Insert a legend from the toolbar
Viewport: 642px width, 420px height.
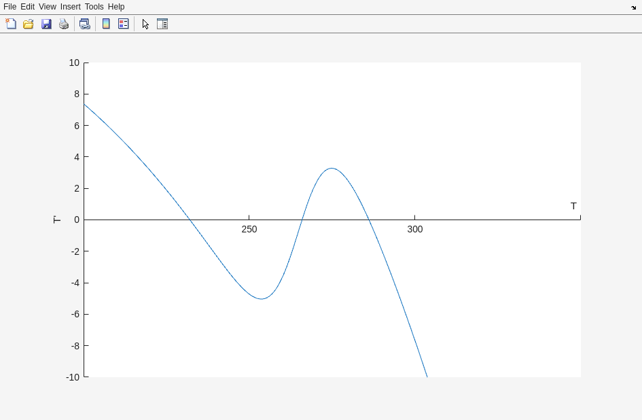pyautogui.click(x=124, y=24)
